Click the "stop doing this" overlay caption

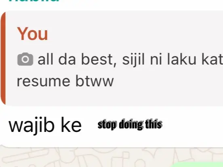[130, 124]
